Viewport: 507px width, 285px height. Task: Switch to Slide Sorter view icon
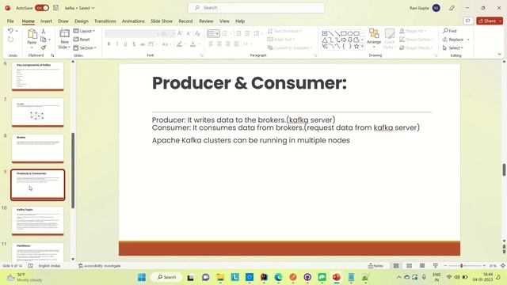(x=409, y=266)
